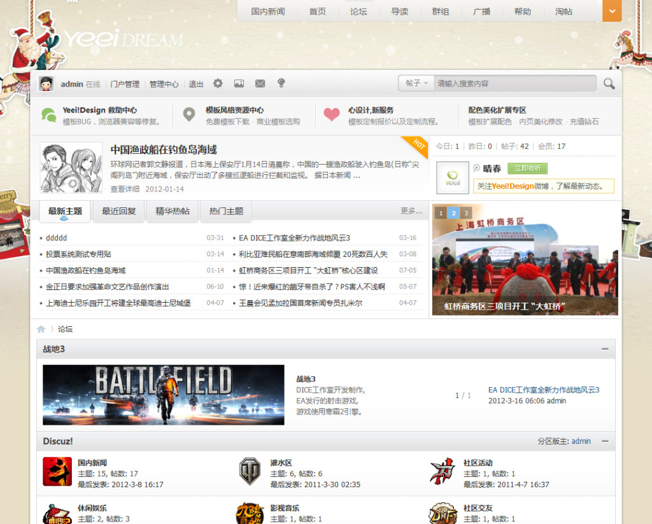The width and height of the screenshot is (652, 524).
Task: Open the 关注Yeei!Design微博 notice
Action: tap(544, 186)
